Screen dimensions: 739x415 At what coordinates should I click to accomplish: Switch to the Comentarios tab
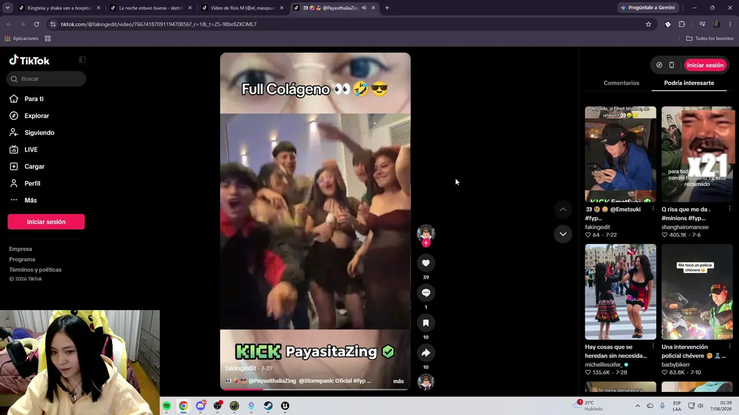point(621,83)
